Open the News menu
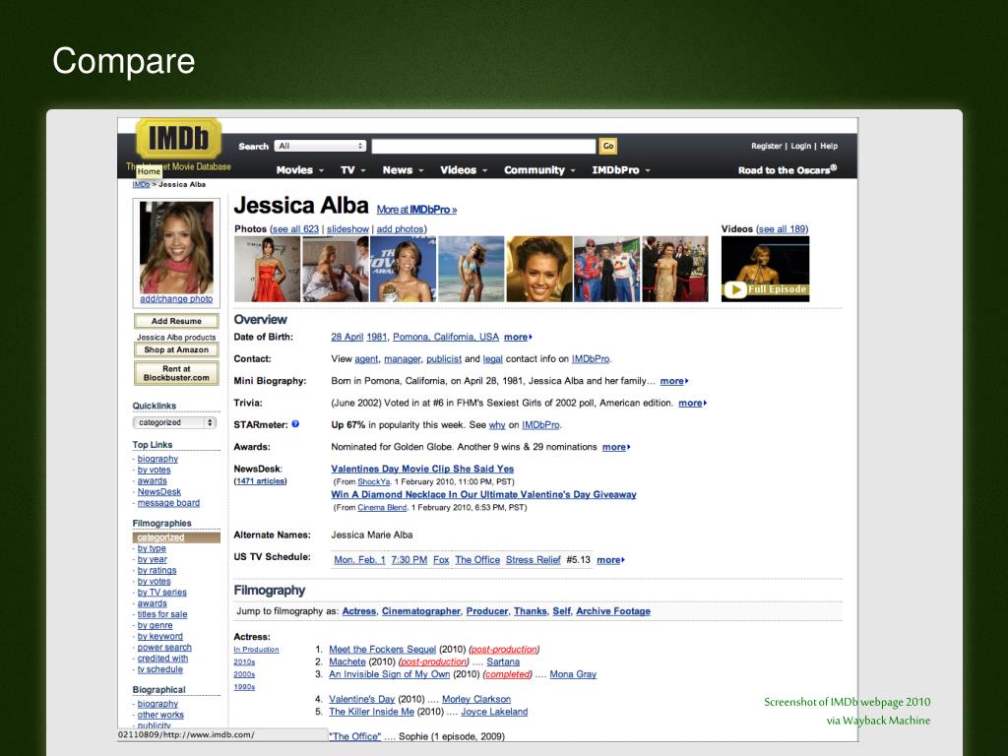This screenshot has width=1008, height=756. pyautogui.click(x=403, y=170)
